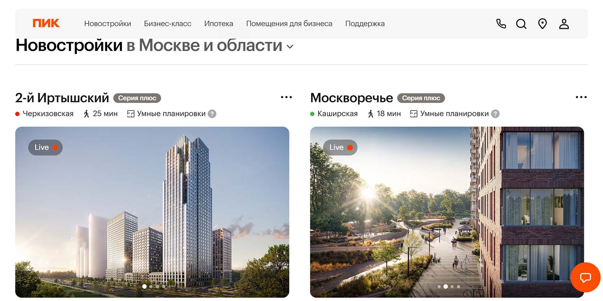
Task: Open the 2-й Иртышский project title
Action: (x=62, y=98)
